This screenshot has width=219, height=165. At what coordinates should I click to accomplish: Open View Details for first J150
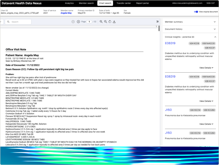(206, 124)
